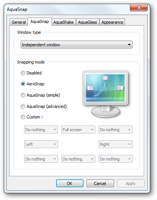This screenshot has width=157, height=200.
Task: Open the AquaGlass tab
Action: pyautogui.click(x=87, y=22)
